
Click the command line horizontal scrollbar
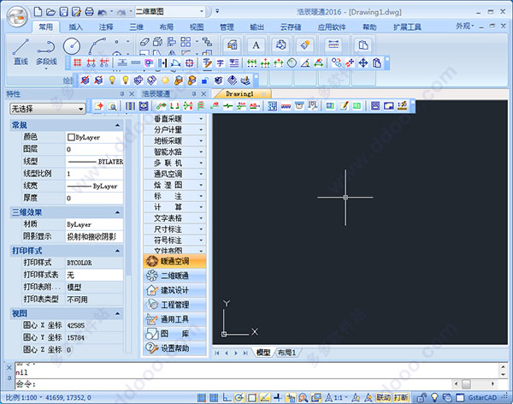(x=474, y=383)
